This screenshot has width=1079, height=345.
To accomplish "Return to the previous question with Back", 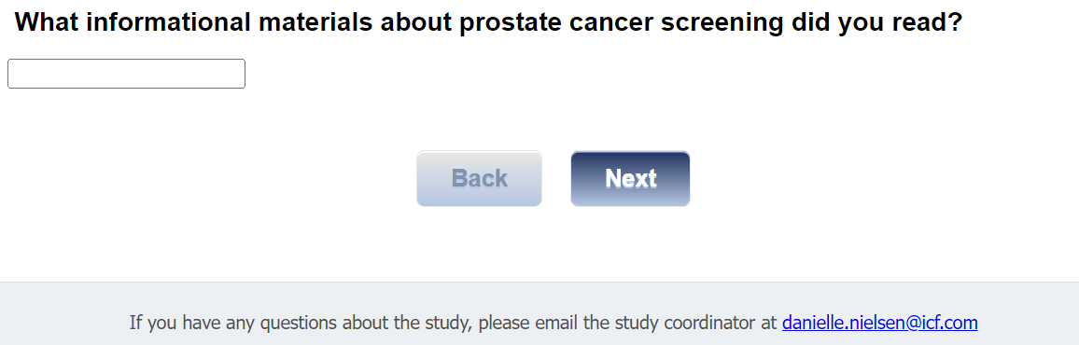I will pos(479,179).
